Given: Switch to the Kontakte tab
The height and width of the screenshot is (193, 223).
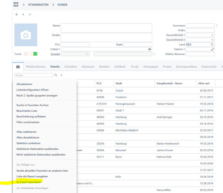Looking at the screenshot, I should click(71, 67).
